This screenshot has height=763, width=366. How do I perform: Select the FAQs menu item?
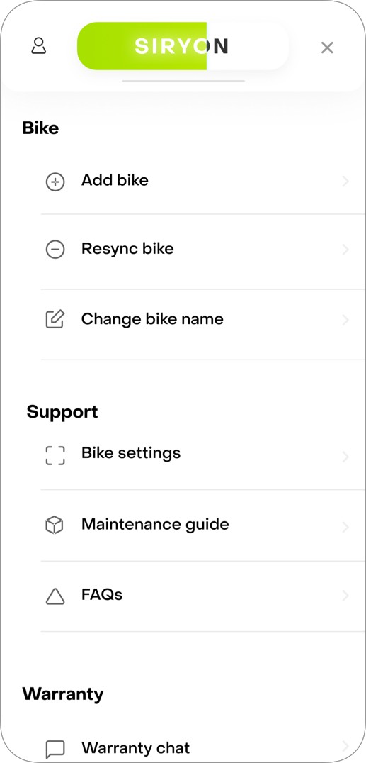tap(202, 596)
